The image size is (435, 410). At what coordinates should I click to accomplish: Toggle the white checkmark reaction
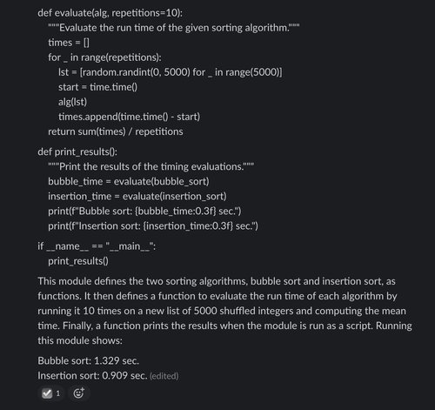click(47, 393)
